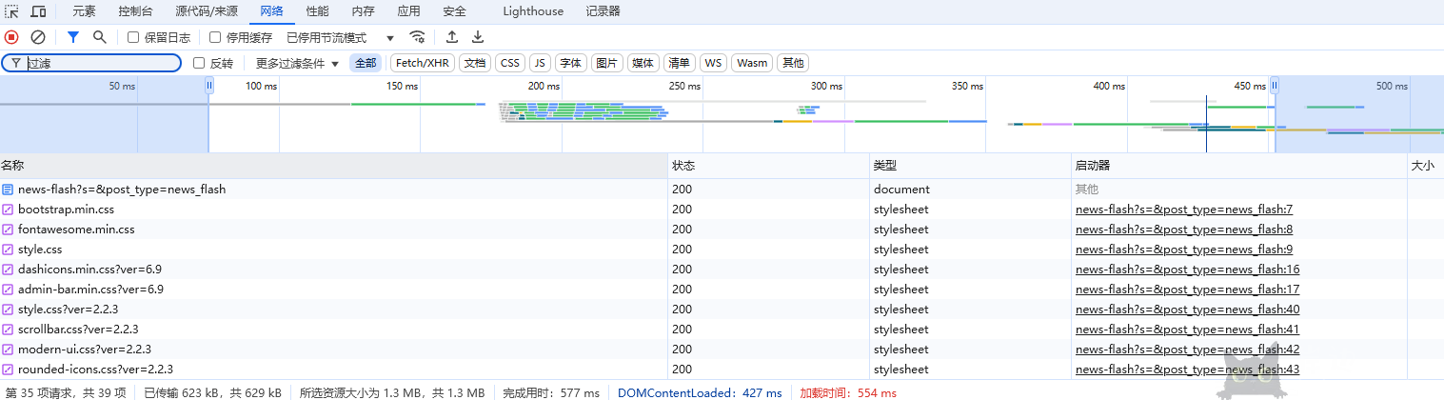This screenshot has width=1444, height=400.
Task: Click DOMContentLoaded: 427 ms in status bar
Action: [700, 392]
